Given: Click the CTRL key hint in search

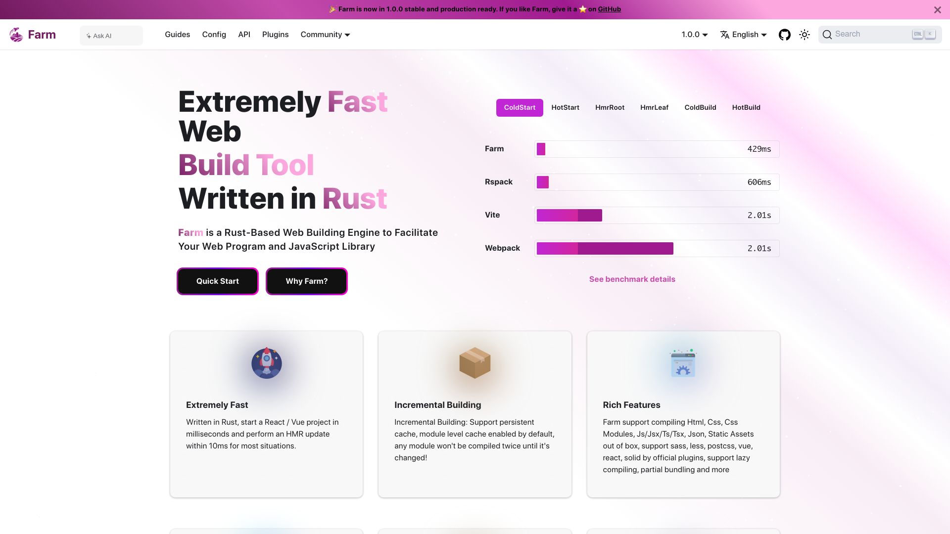Looking at the screenshot, I should [x=918, y=34].
